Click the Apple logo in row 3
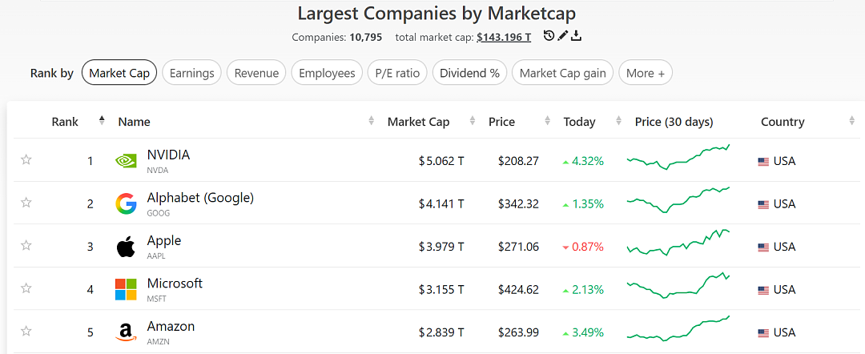This screenshot has height=354, width=865. click(x=126, y=247)
